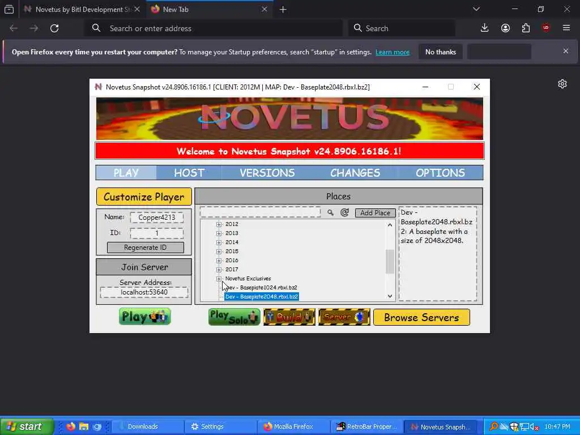The image size is (580, 435).
Task: Switch to RetroBar Properties taskbar item
Action: click(x=366, y=427)
